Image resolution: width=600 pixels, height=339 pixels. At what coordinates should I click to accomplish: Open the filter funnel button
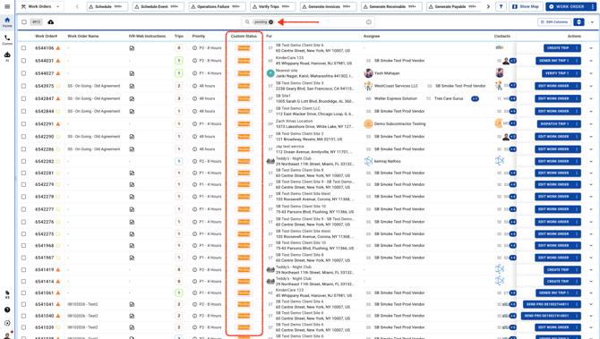(501, 6)
